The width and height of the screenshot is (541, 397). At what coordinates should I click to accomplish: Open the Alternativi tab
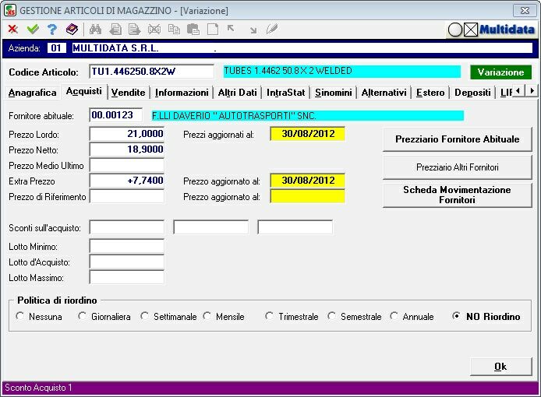tap(384, 93)
